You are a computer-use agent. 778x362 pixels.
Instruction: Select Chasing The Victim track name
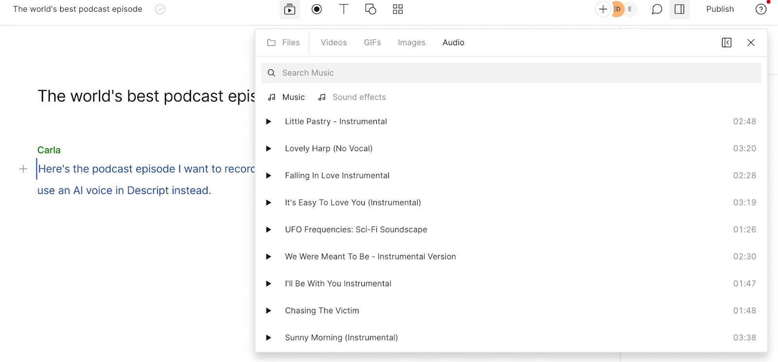coord(322,310)
